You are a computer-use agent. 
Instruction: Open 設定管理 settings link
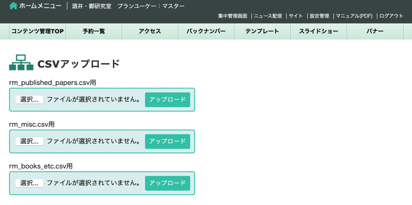coord(319,16)
